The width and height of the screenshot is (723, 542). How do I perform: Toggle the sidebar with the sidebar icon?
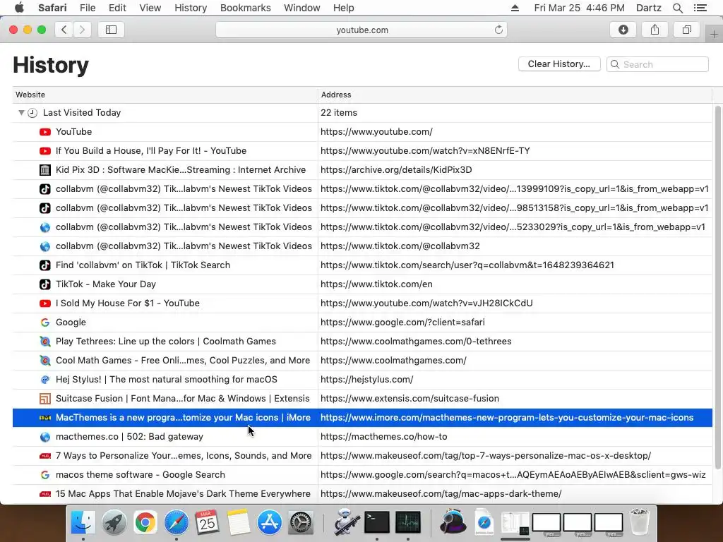click(111, 30)
